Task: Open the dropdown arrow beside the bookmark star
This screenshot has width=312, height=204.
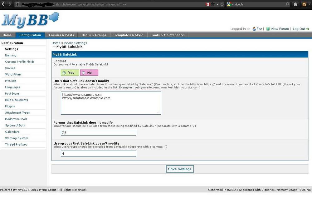Action: [x=217, y=4]
